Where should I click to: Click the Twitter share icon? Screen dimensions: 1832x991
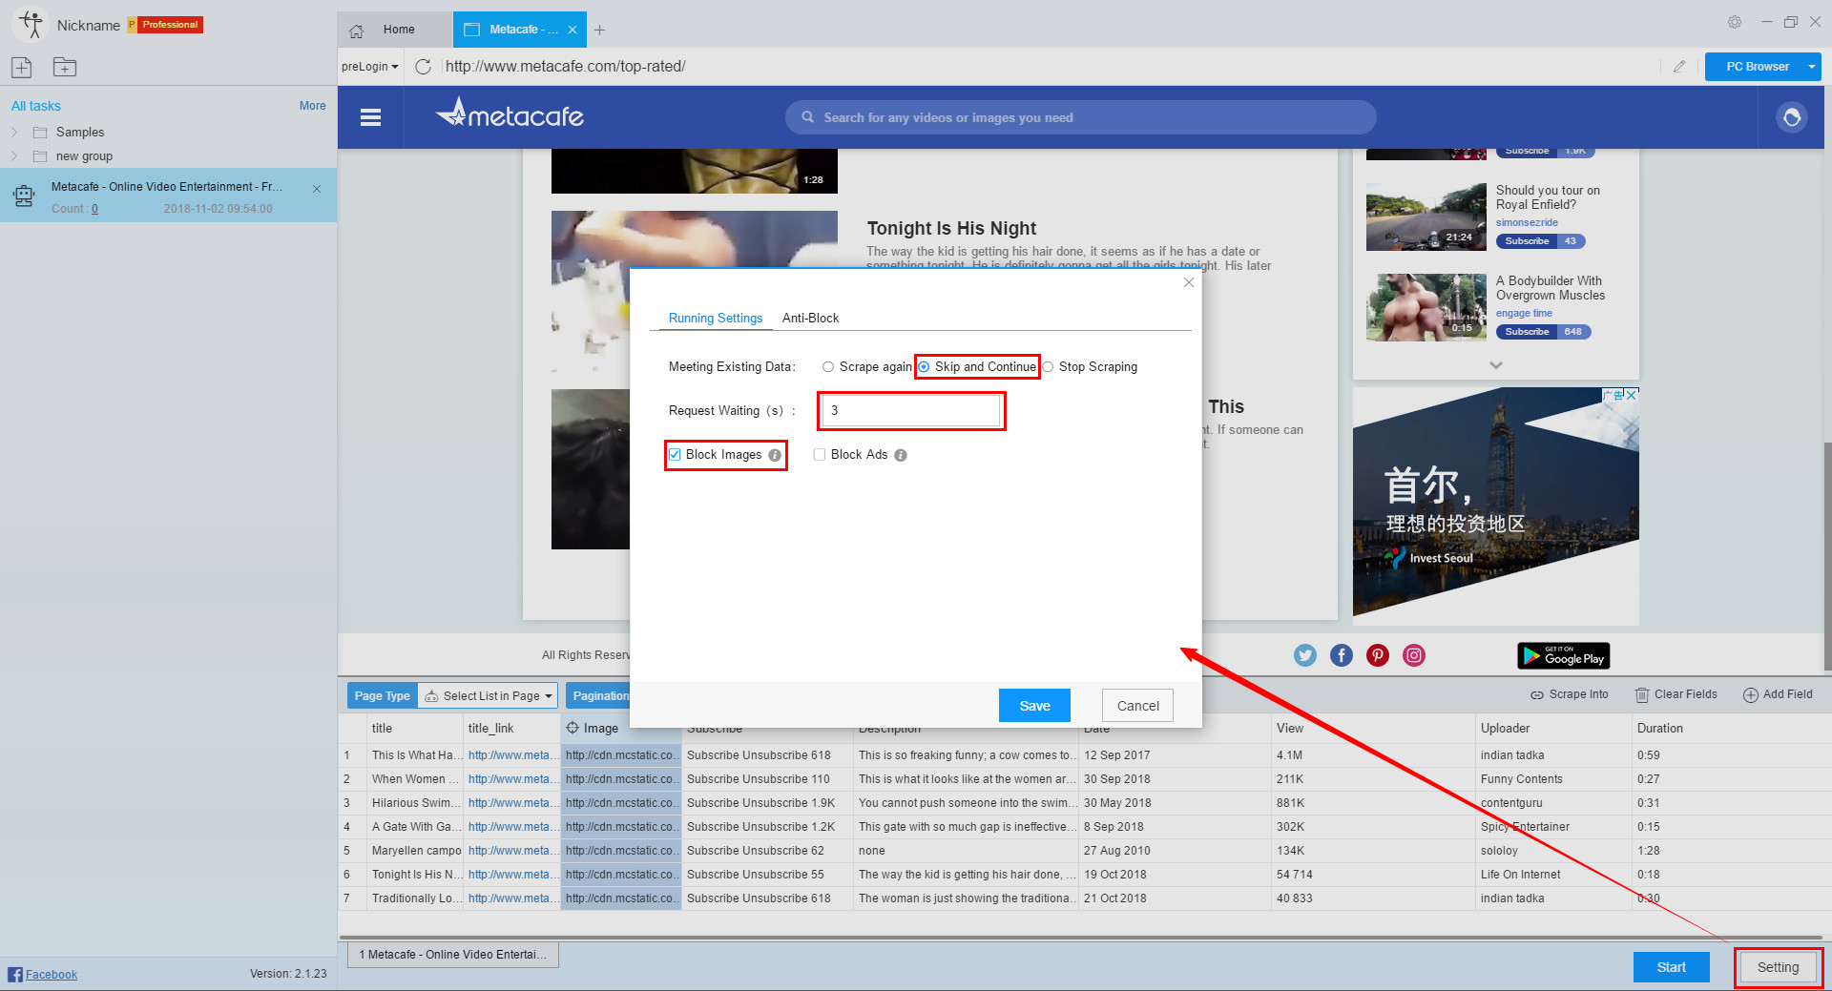1305,655
